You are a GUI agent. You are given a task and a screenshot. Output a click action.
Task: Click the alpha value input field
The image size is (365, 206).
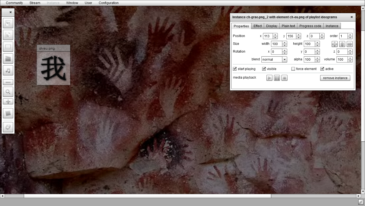tap(309, 60)
